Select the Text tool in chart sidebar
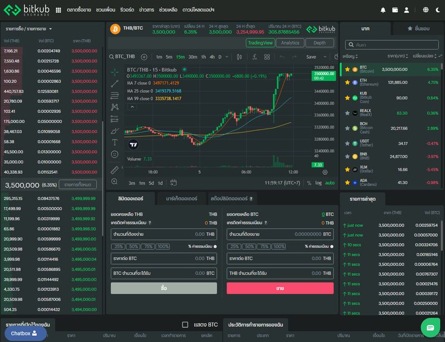This screenshot has height=342, width=445. tap(115, 143)
